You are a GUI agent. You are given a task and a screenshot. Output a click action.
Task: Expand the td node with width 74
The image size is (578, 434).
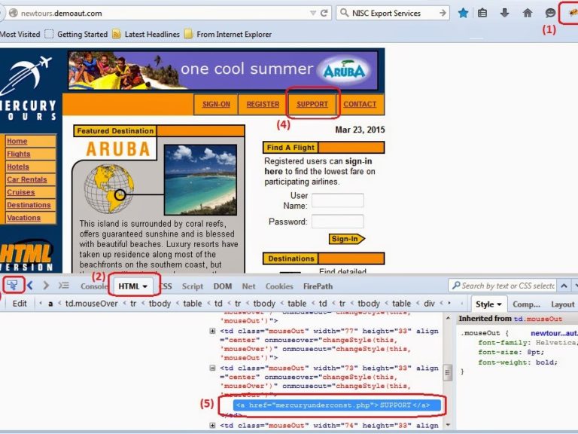point(213,426)
